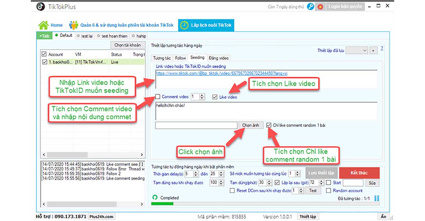
Task: Click the Chọn tài khoản button
Action: click(127, 45)
